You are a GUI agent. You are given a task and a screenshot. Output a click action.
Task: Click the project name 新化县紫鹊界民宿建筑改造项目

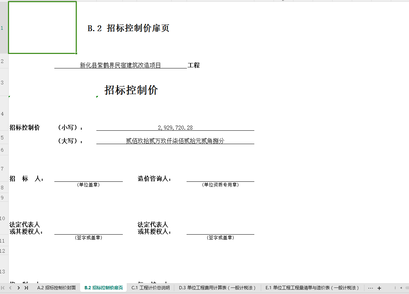[120, 65]
